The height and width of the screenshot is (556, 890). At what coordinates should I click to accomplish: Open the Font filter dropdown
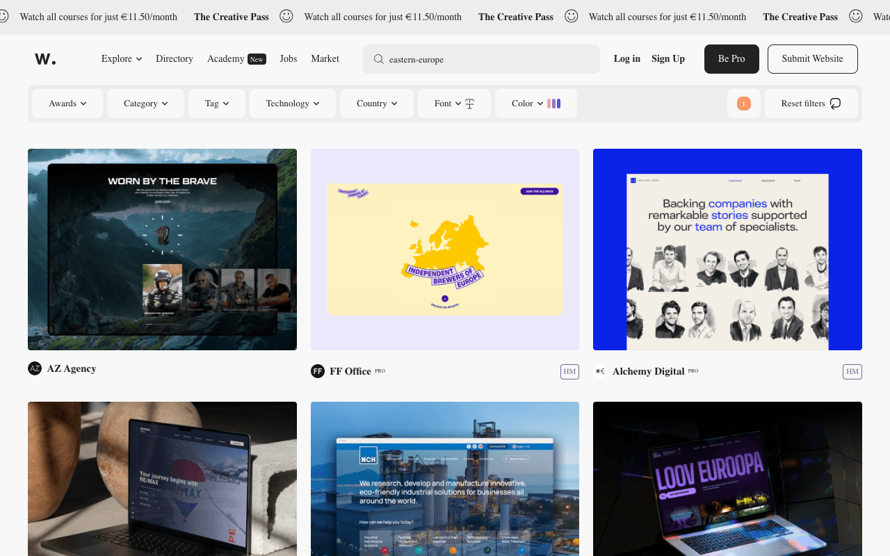454,104
